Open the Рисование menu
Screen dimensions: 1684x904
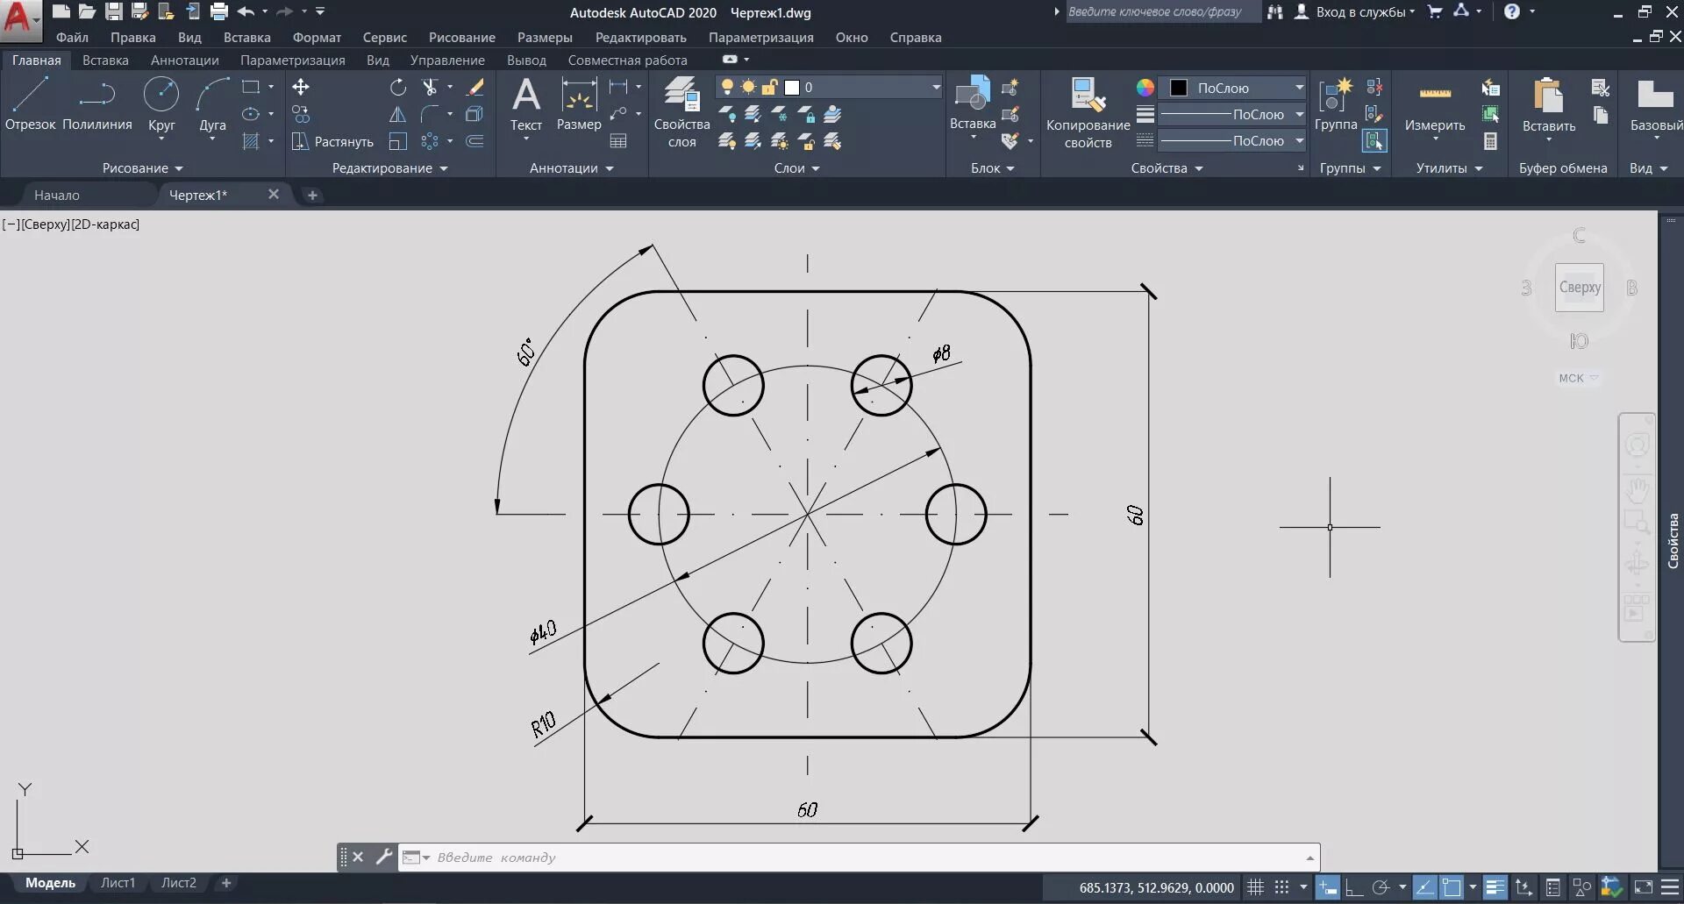pyautogui.click(x=462, y=37)
